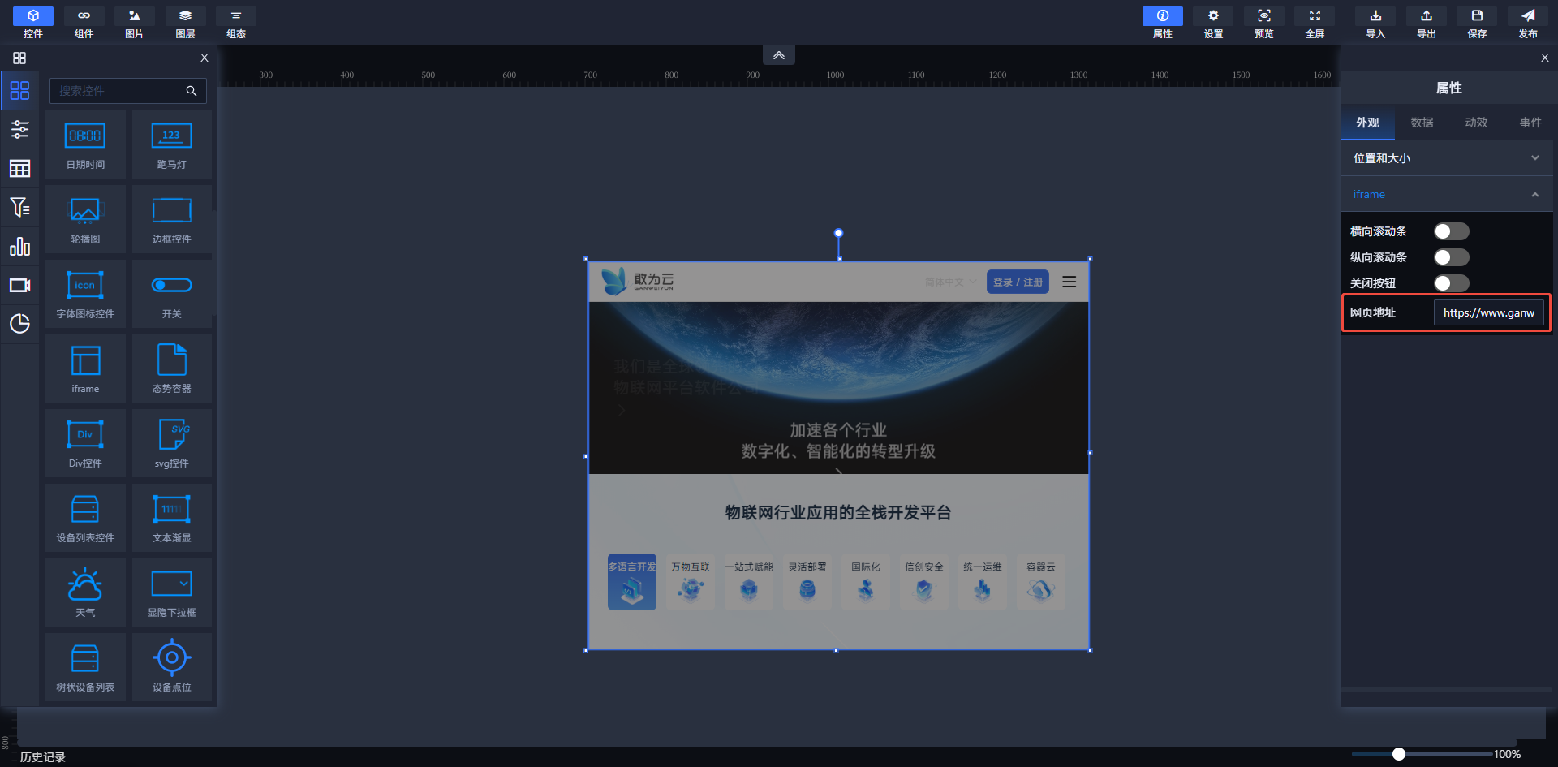Select the table category icon in sidebar

19,168
